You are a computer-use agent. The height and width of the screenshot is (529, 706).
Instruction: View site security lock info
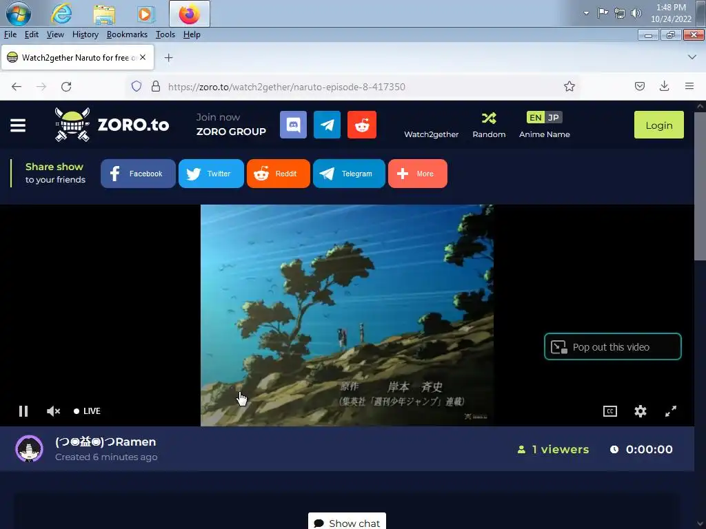coord(156,86)
